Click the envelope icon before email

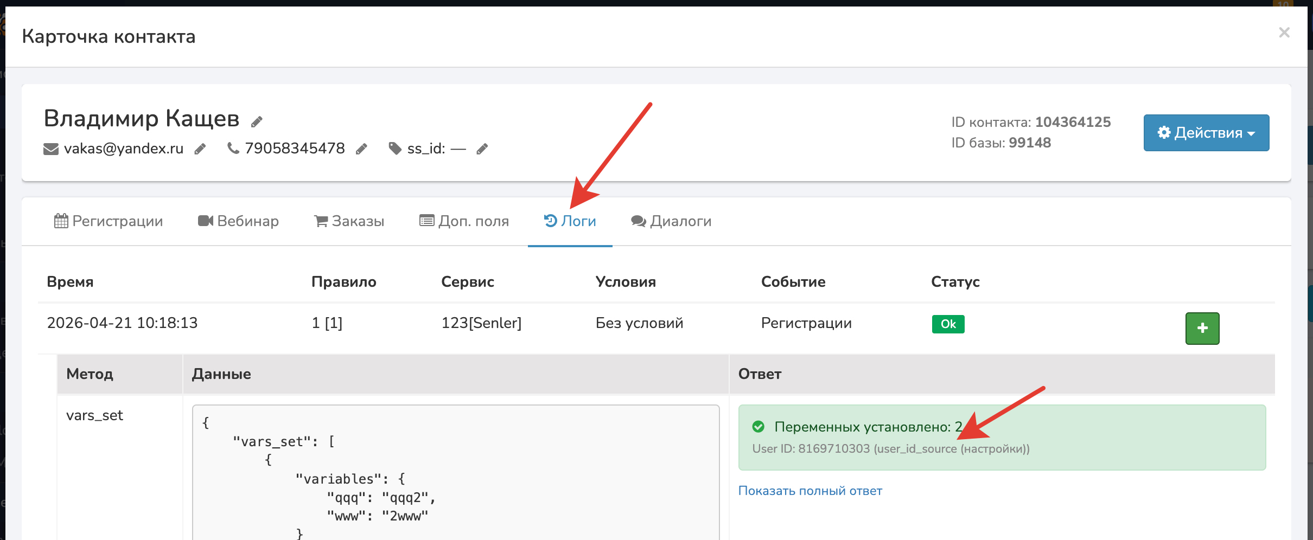point(51,149)
